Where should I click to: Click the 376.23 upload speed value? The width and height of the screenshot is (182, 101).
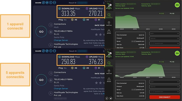96,62
